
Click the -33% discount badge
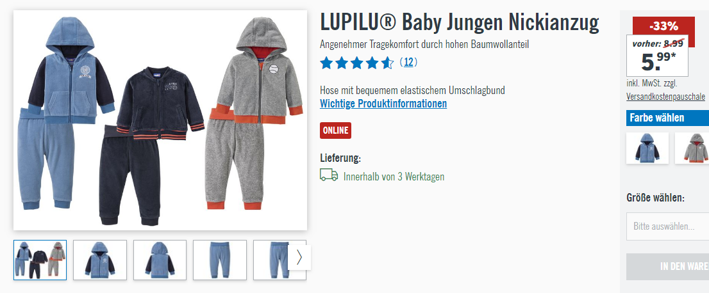coord(663,26)
